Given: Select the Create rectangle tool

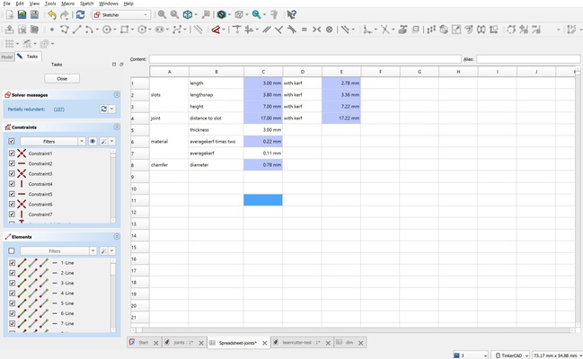Looking at the screenshot, I should click(x=125, y=30).
